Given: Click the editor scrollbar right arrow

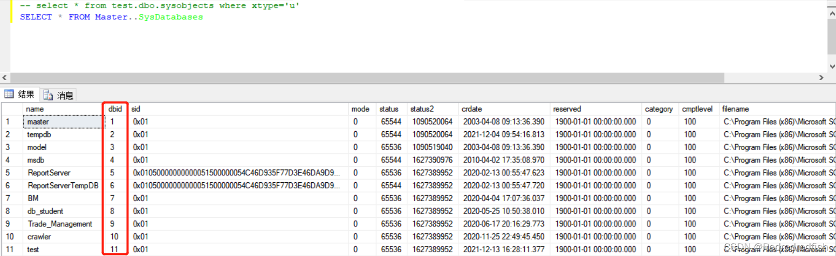Looking at the screenshot, I should 823,77.
